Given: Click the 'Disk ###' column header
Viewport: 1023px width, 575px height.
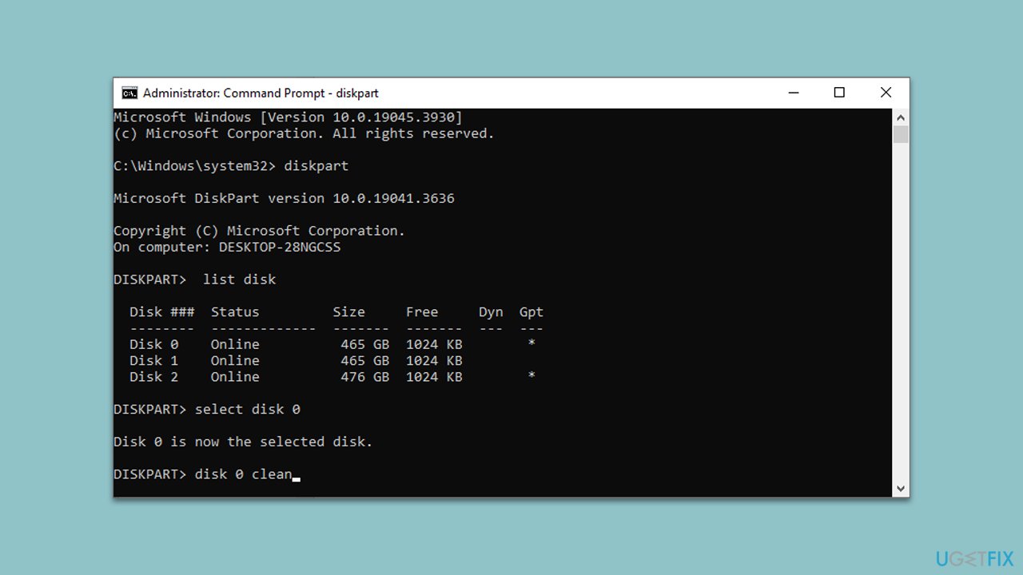Looking at the screenshot, I should coord(162,311).
